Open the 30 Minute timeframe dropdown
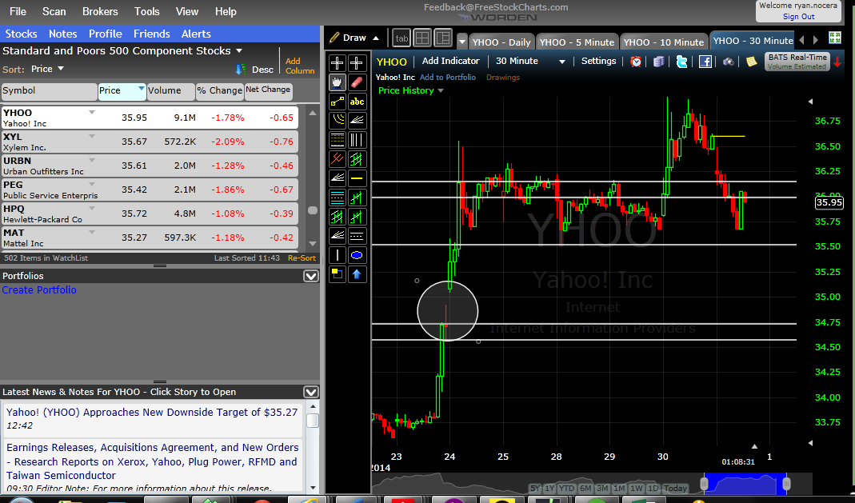Screen dimensions: 855x503 tap(530, 62)
